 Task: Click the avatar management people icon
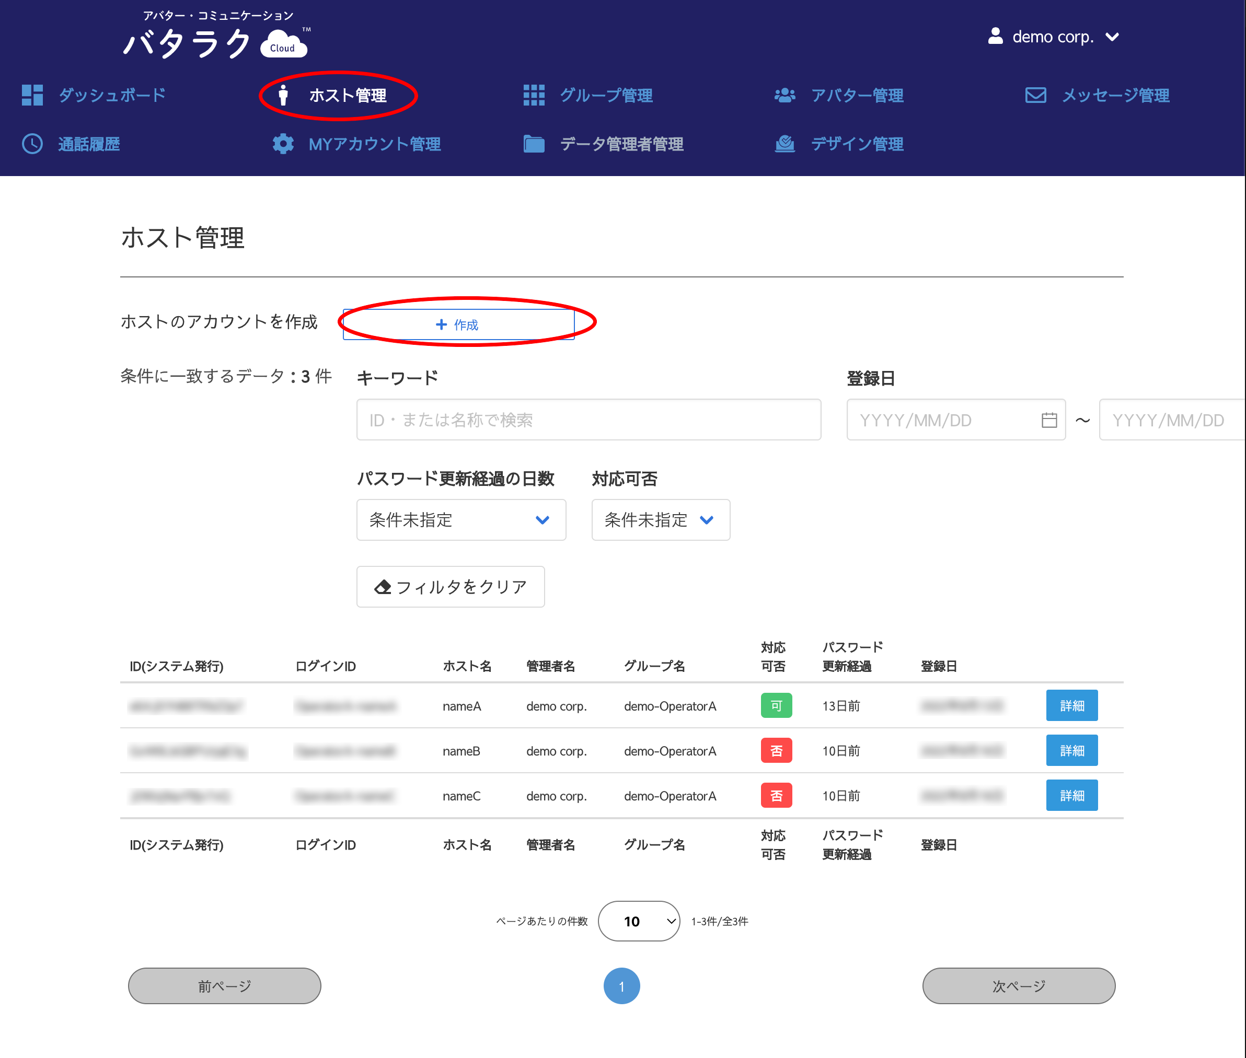click(784, 95)
